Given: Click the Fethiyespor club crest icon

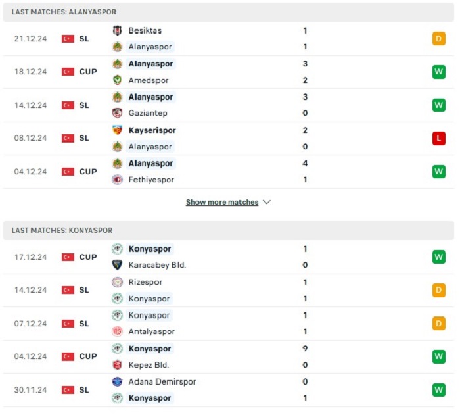Looking at the screenshot, I should pos(118,180).
